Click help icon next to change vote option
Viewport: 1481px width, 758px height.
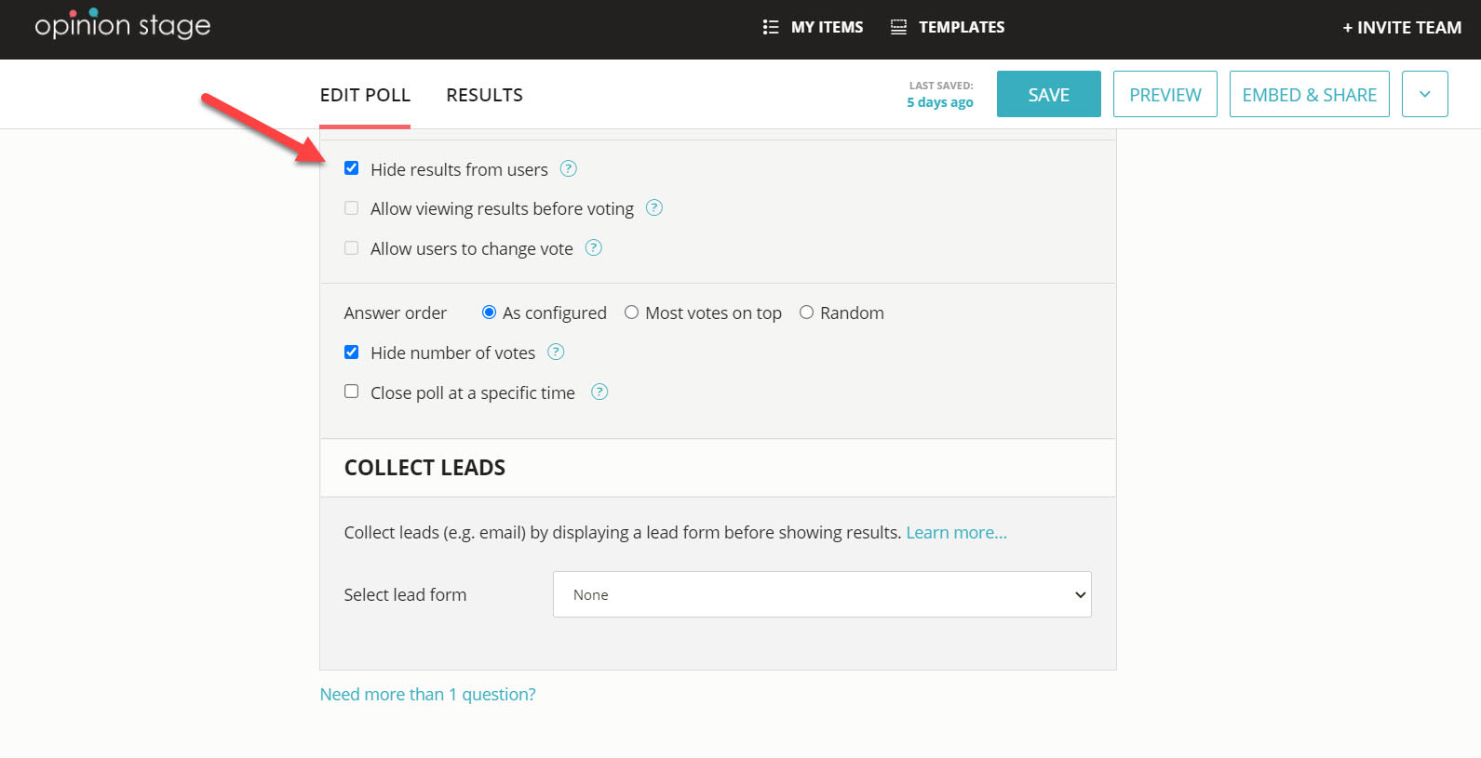(x=594, y=247)
